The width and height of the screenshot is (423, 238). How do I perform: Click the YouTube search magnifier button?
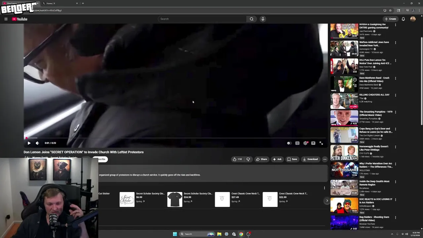[x=251, y=19]
